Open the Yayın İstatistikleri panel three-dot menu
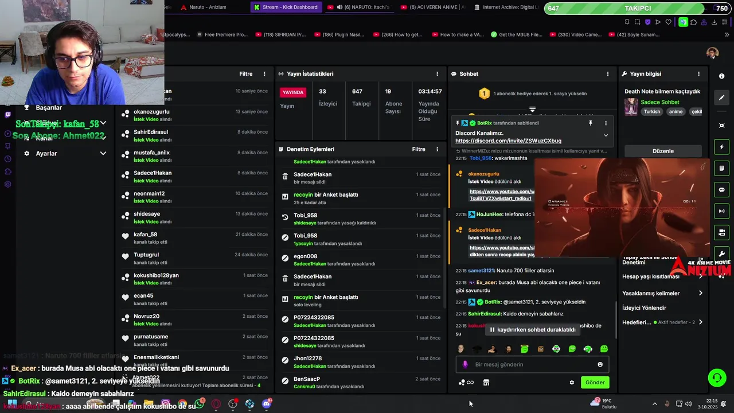This screenshot has height=413, width=734. pos(437,74)
